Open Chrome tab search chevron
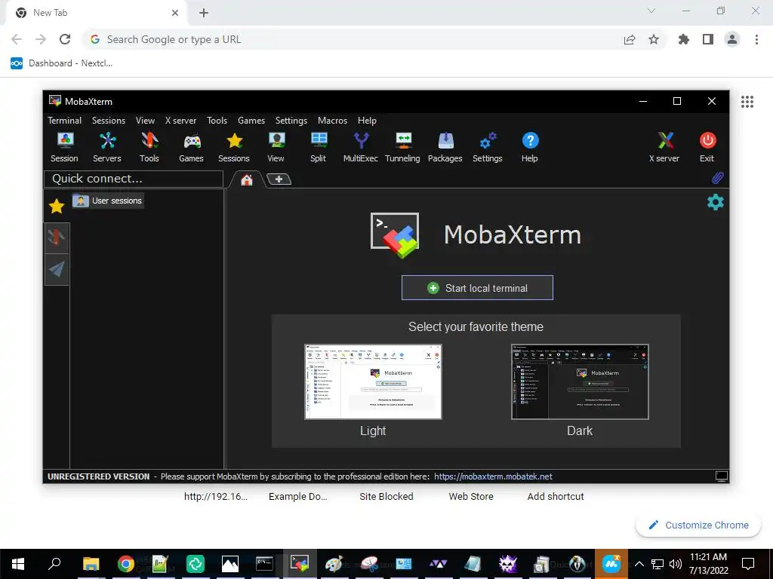Image resolution: width=773 pixels, height=579 pixels. pos(651,11)
